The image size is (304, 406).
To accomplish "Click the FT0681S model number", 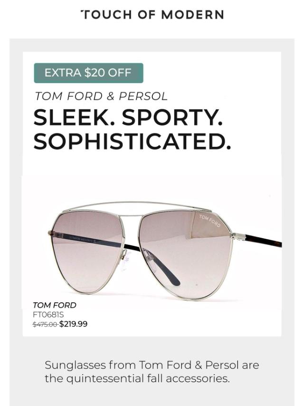I will click(x=48, y=314).
